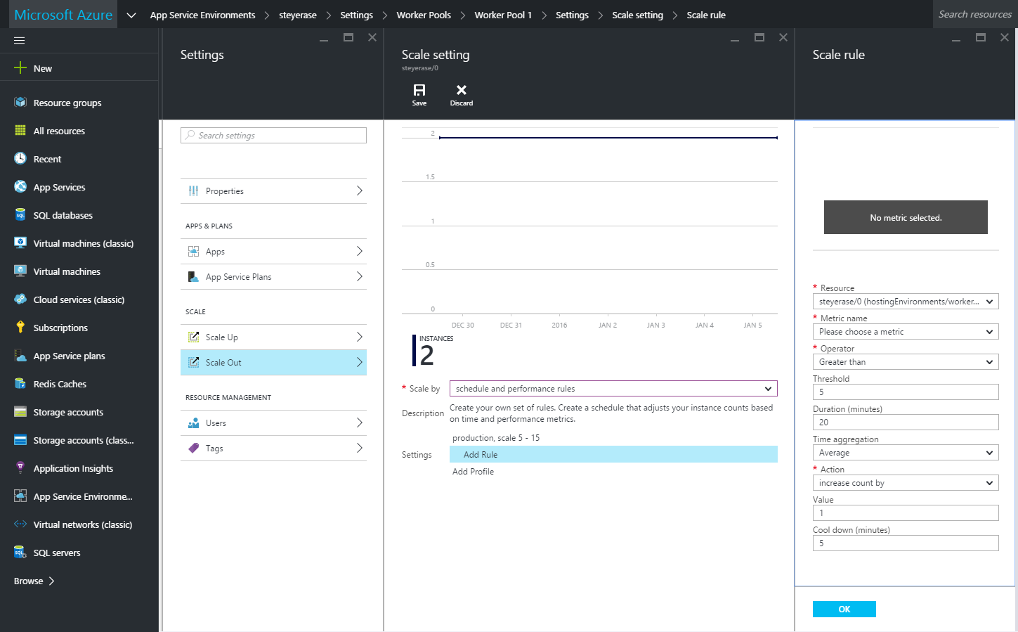Viewport: 1018px width, 632px height.
Task: Click the Users settings row arrow
Action: pyautogui.click(x=359, y=423)
